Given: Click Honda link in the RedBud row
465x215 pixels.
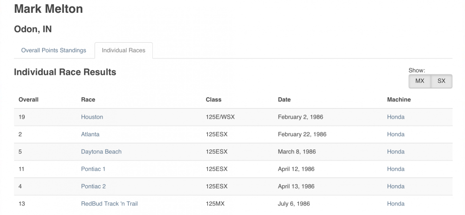Looking at the screenshot, I should click(x=396, y=204).
